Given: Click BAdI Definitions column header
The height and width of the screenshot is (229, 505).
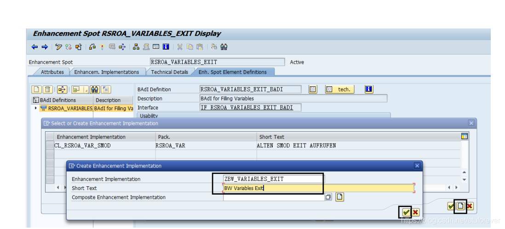Looking at the screenshot, I should (63, 100).
